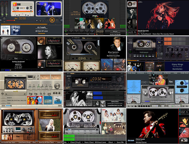Select the Gipsy Kings group photo thumbnail
The width and height of the screenshot is (189, 144).
pos(136,66)
